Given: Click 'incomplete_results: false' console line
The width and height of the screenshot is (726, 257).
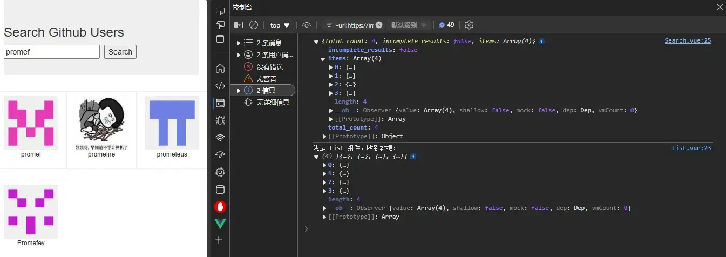Looking at the screenshot, I should tap(372, 50).
